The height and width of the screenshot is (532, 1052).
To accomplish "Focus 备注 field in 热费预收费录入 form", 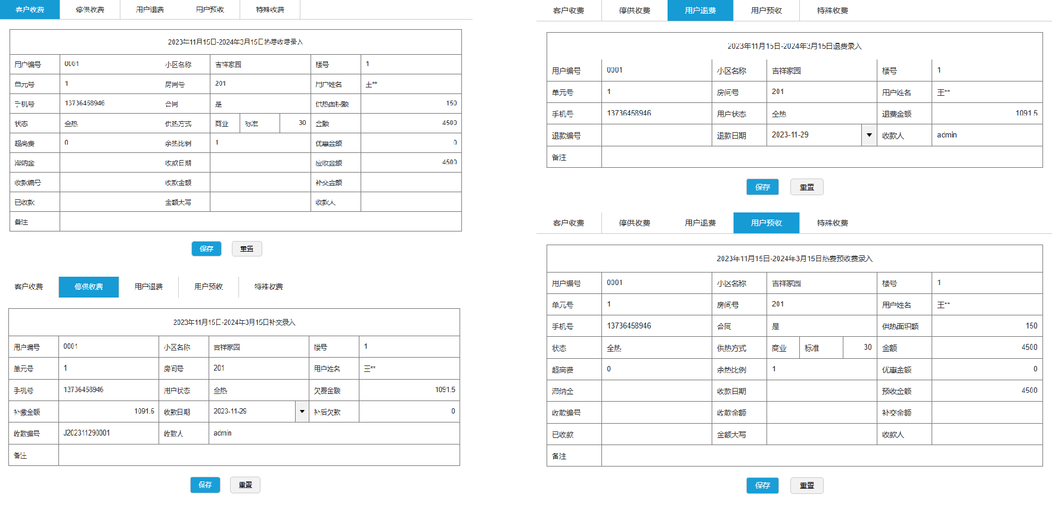I will 822,456.
